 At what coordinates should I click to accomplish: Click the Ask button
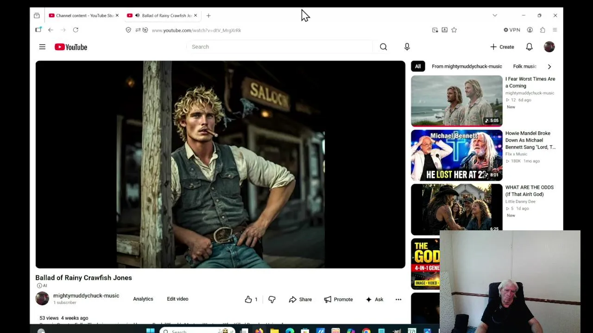374,299
